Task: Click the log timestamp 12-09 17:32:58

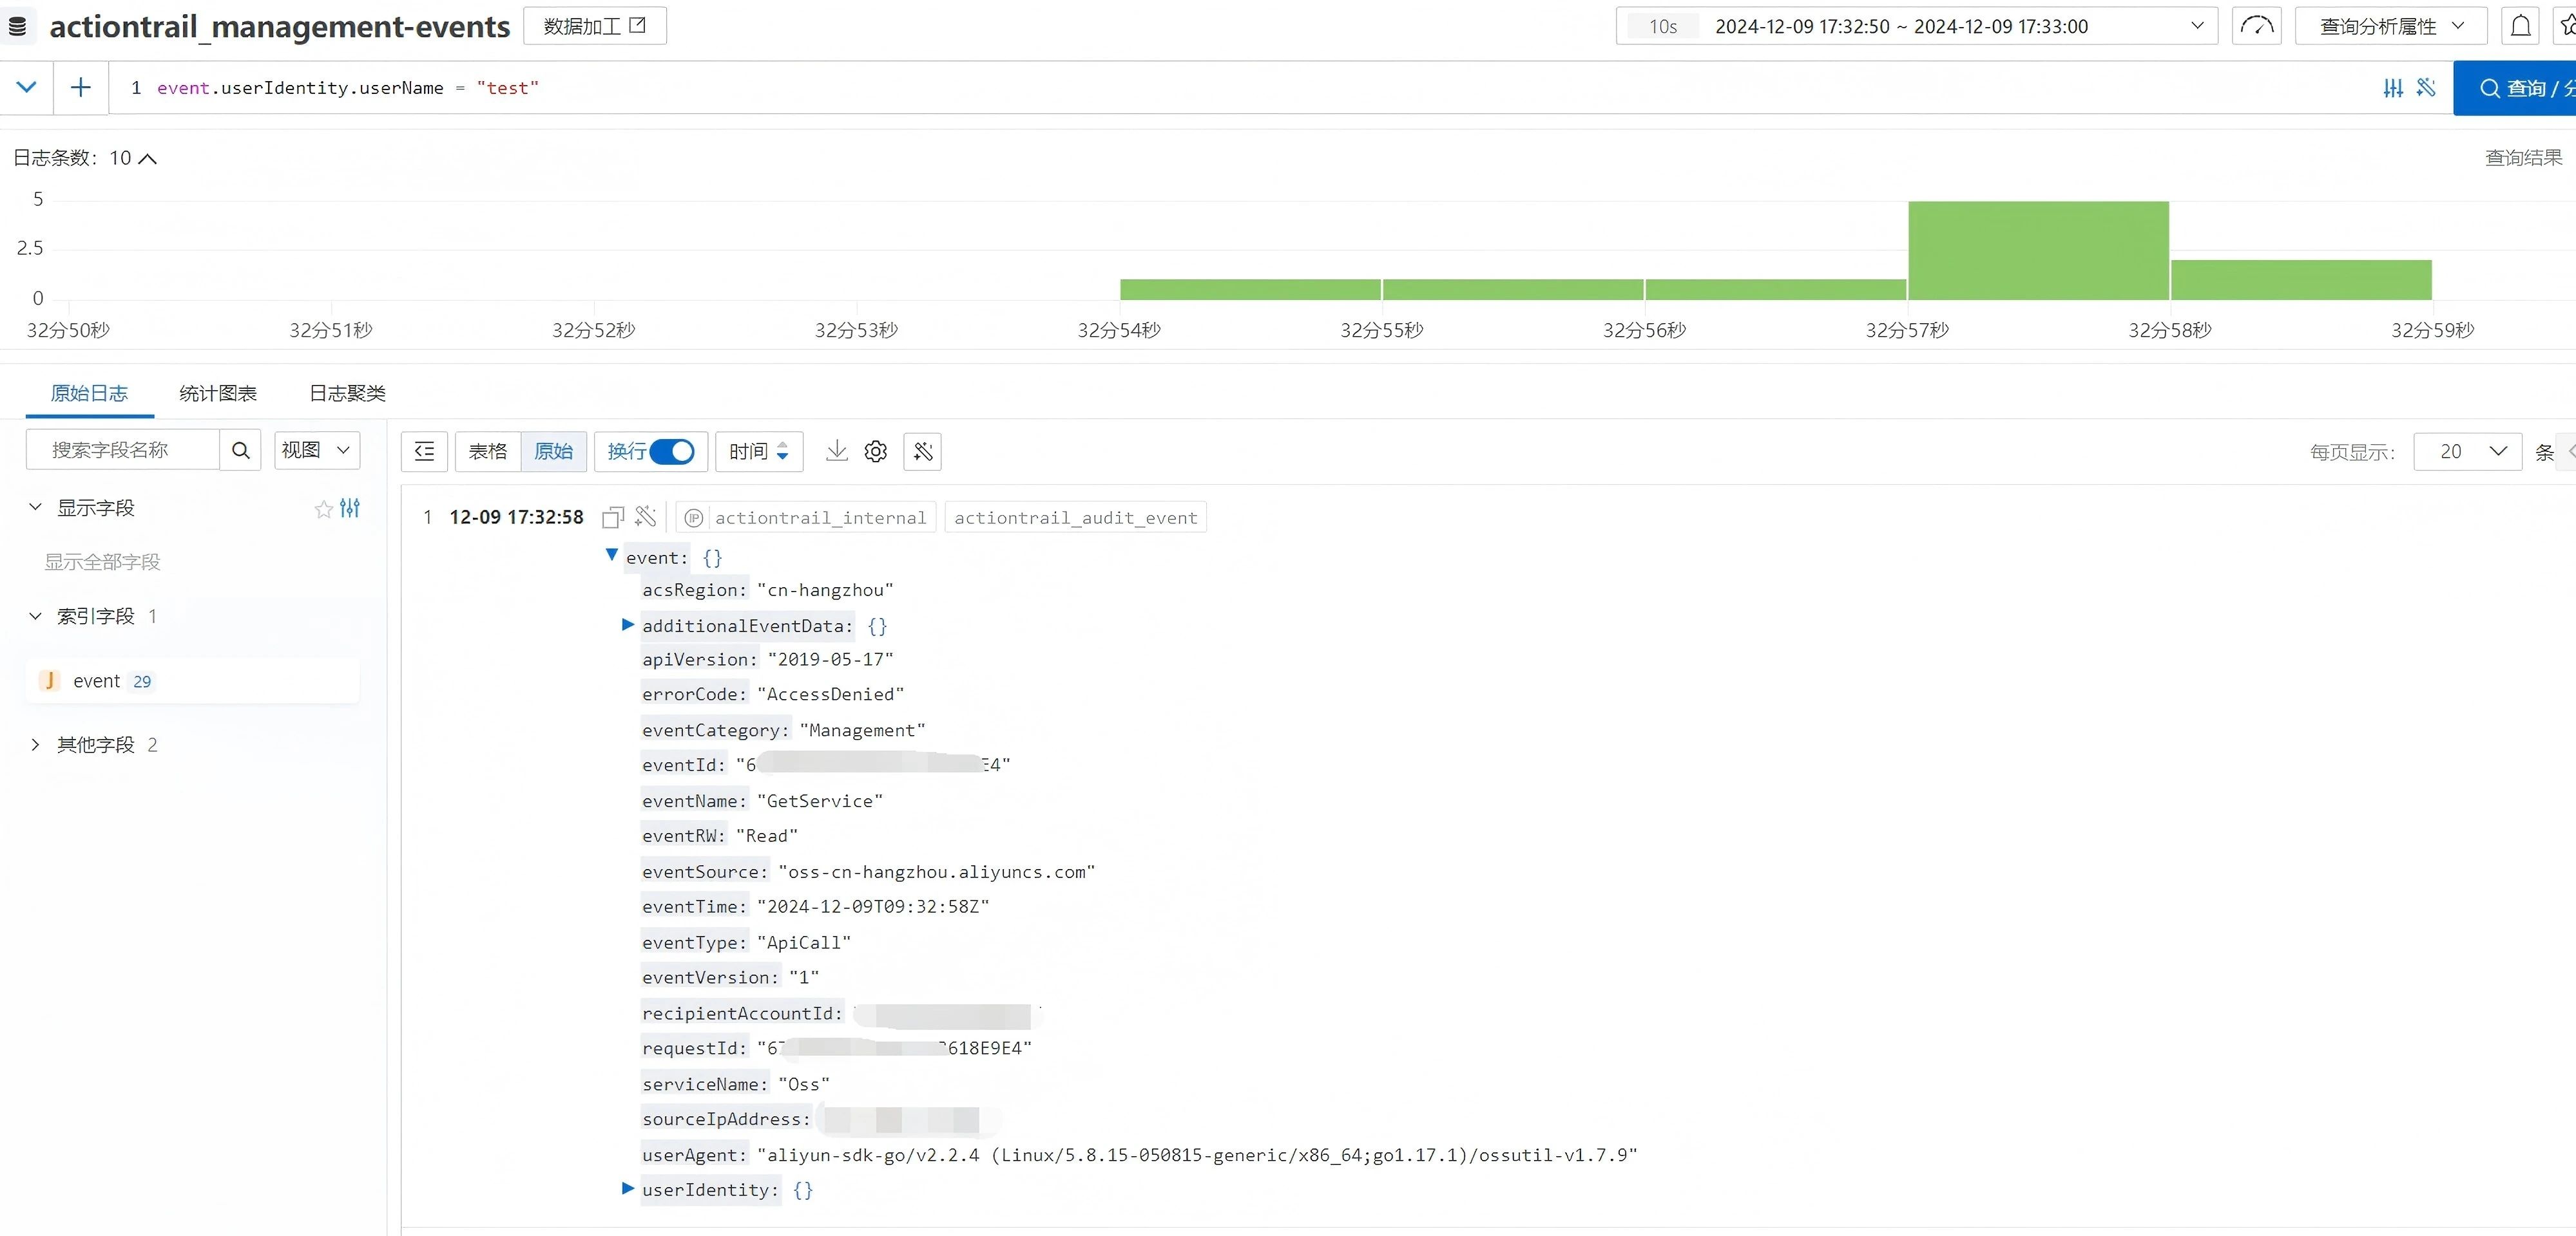Action: tap(516, 518)
